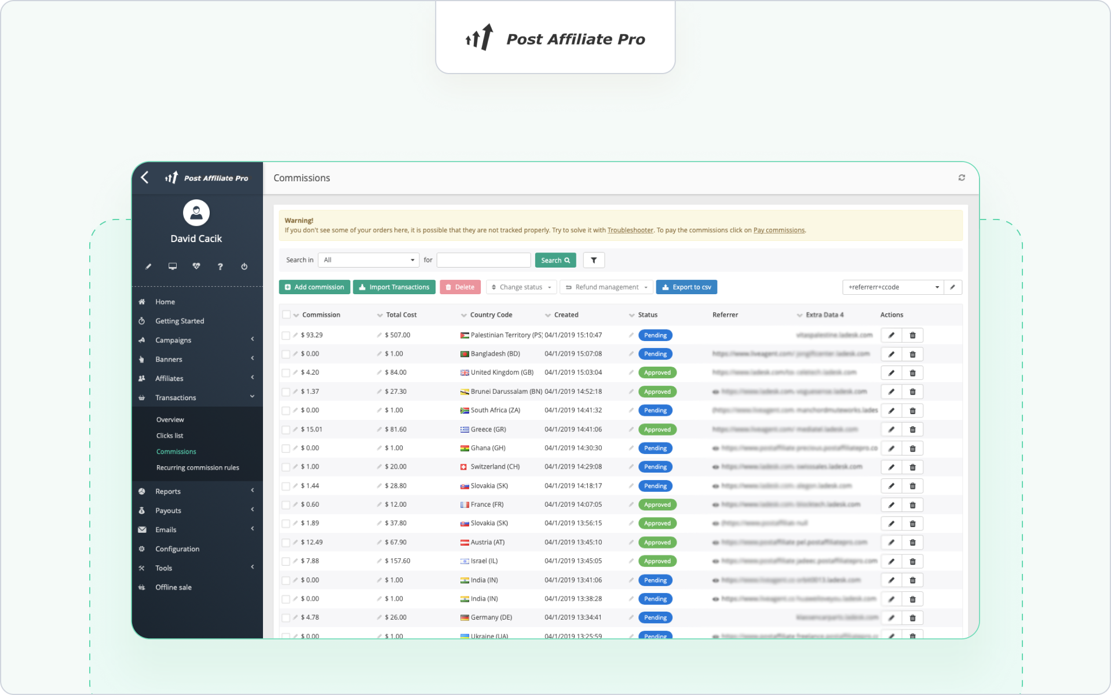Check the $ 93.29 row checkbox
1111x695 pixels.
click(x=286, y=335)
